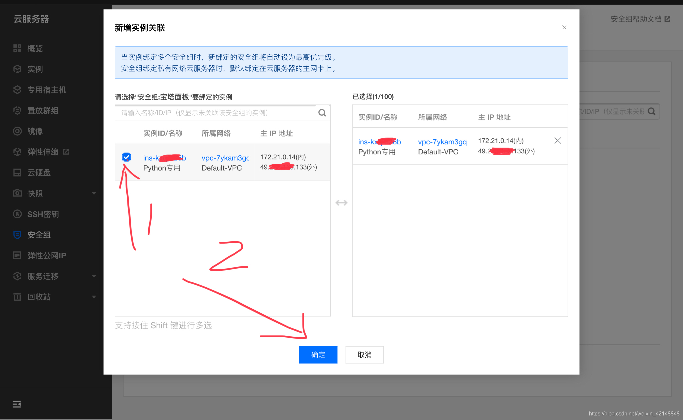Viewport: 683px width, 420px height.
Task: Click background page search magnifier icon
Action: [x=652, y=111]
